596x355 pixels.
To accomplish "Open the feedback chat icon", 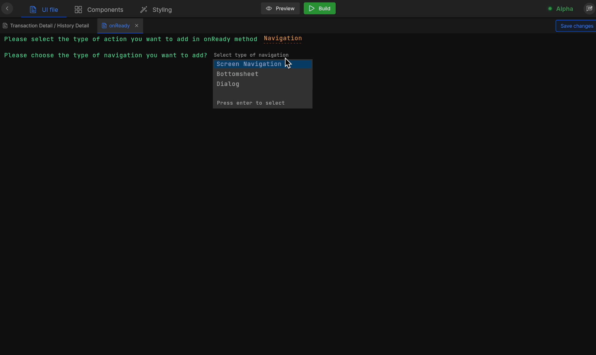I will point(589,8).
